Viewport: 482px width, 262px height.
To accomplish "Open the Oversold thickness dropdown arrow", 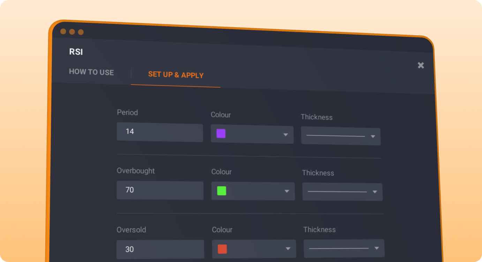I will 377,248.
